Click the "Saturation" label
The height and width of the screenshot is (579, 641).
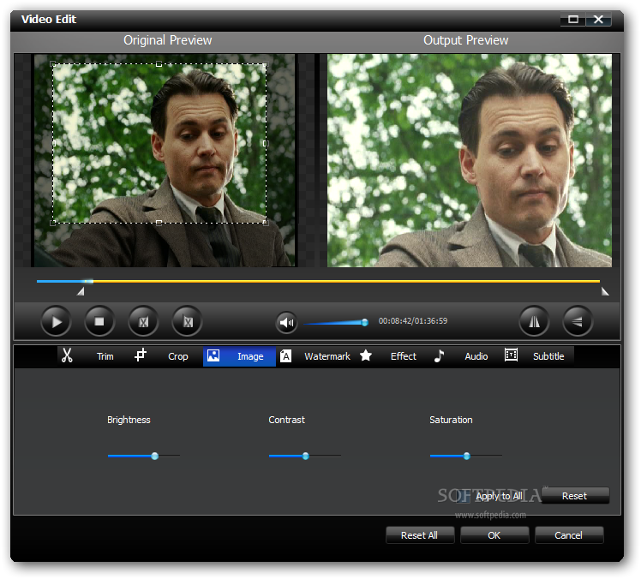[451, 420]
